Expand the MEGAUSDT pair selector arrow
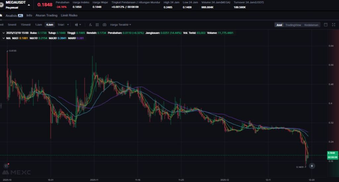Viewport: 339px width, 182px height. point(29,5)
